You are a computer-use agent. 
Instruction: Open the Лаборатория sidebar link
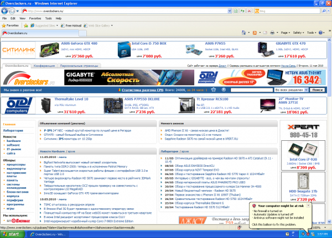pyautogui.click(x=13, y=131)
